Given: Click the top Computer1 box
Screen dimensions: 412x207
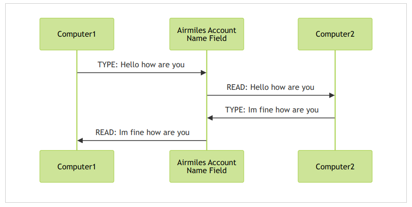Looking at the screenshot, I should tap(77, 34).
